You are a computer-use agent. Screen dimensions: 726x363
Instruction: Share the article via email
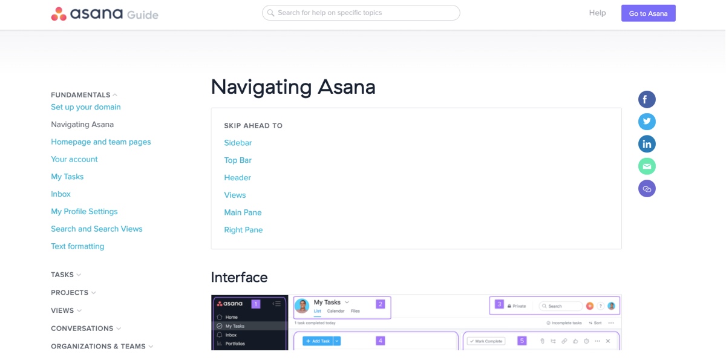[647, 166]
